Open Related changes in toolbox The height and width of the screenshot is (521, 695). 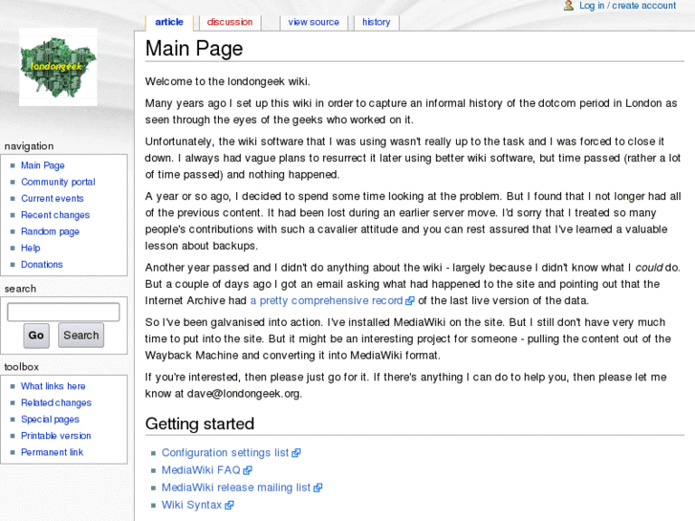point(56,402)
